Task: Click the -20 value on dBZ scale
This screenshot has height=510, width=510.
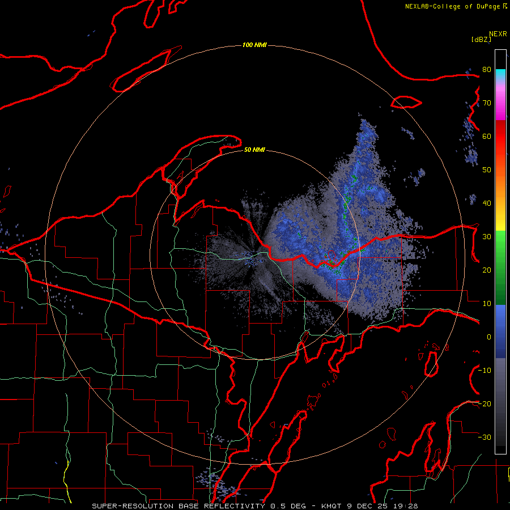Action: coord(484,403)
